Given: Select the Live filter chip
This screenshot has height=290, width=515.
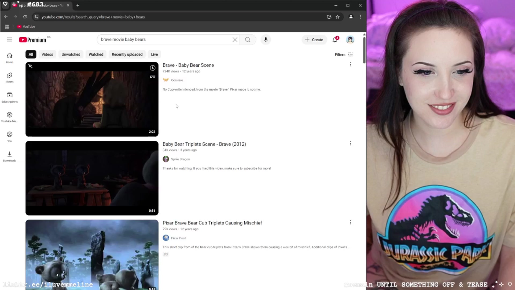Looking at the screenshot, I should pyautogui.click(x=154, y=55).
